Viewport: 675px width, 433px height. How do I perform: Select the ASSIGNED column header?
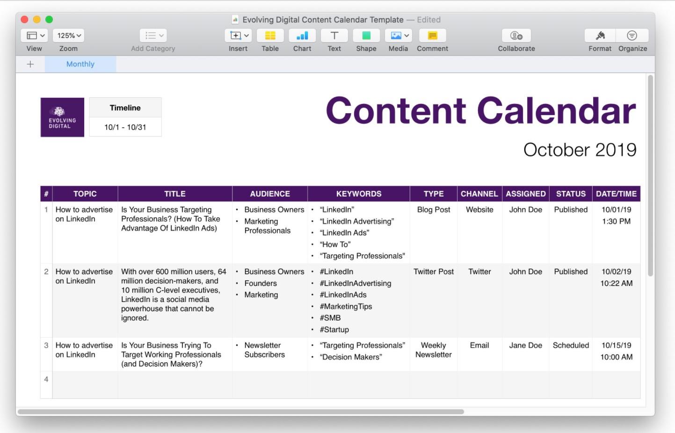pyautogui.click(x=526, y=194)
